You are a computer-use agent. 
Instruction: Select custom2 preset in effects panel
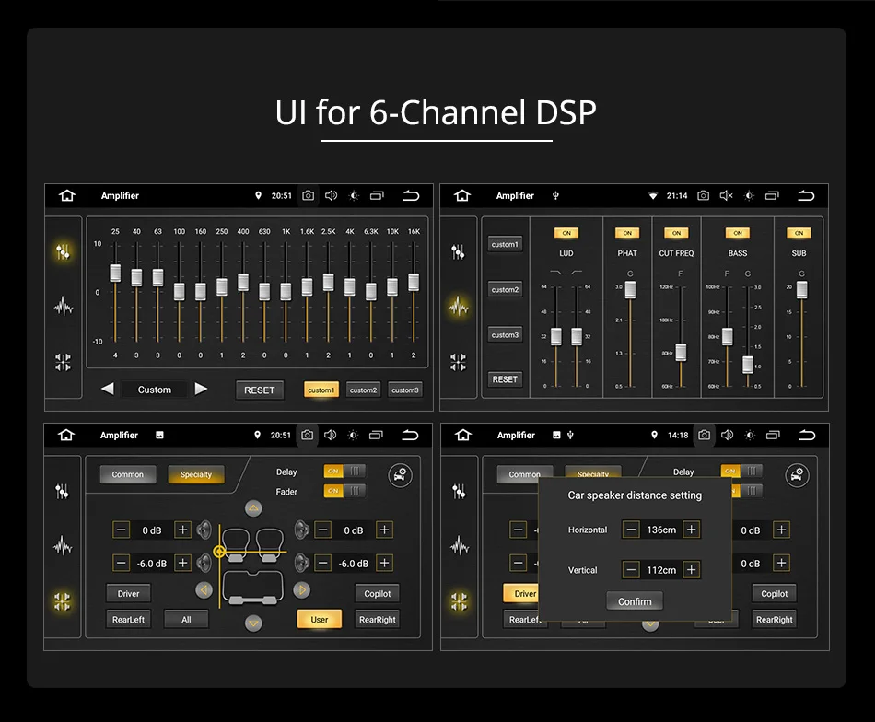coord(505,289)
